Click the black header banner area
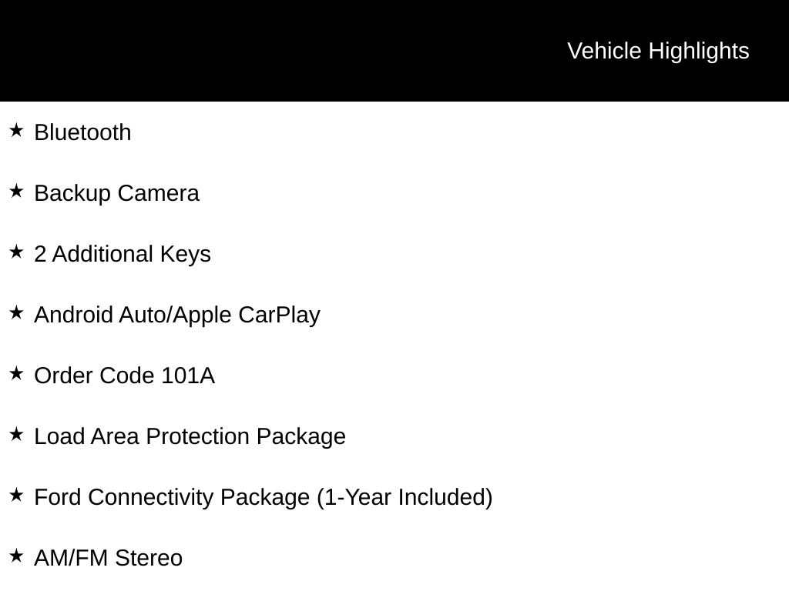Screen dimensions: 789x591 (x=394, y=51)
